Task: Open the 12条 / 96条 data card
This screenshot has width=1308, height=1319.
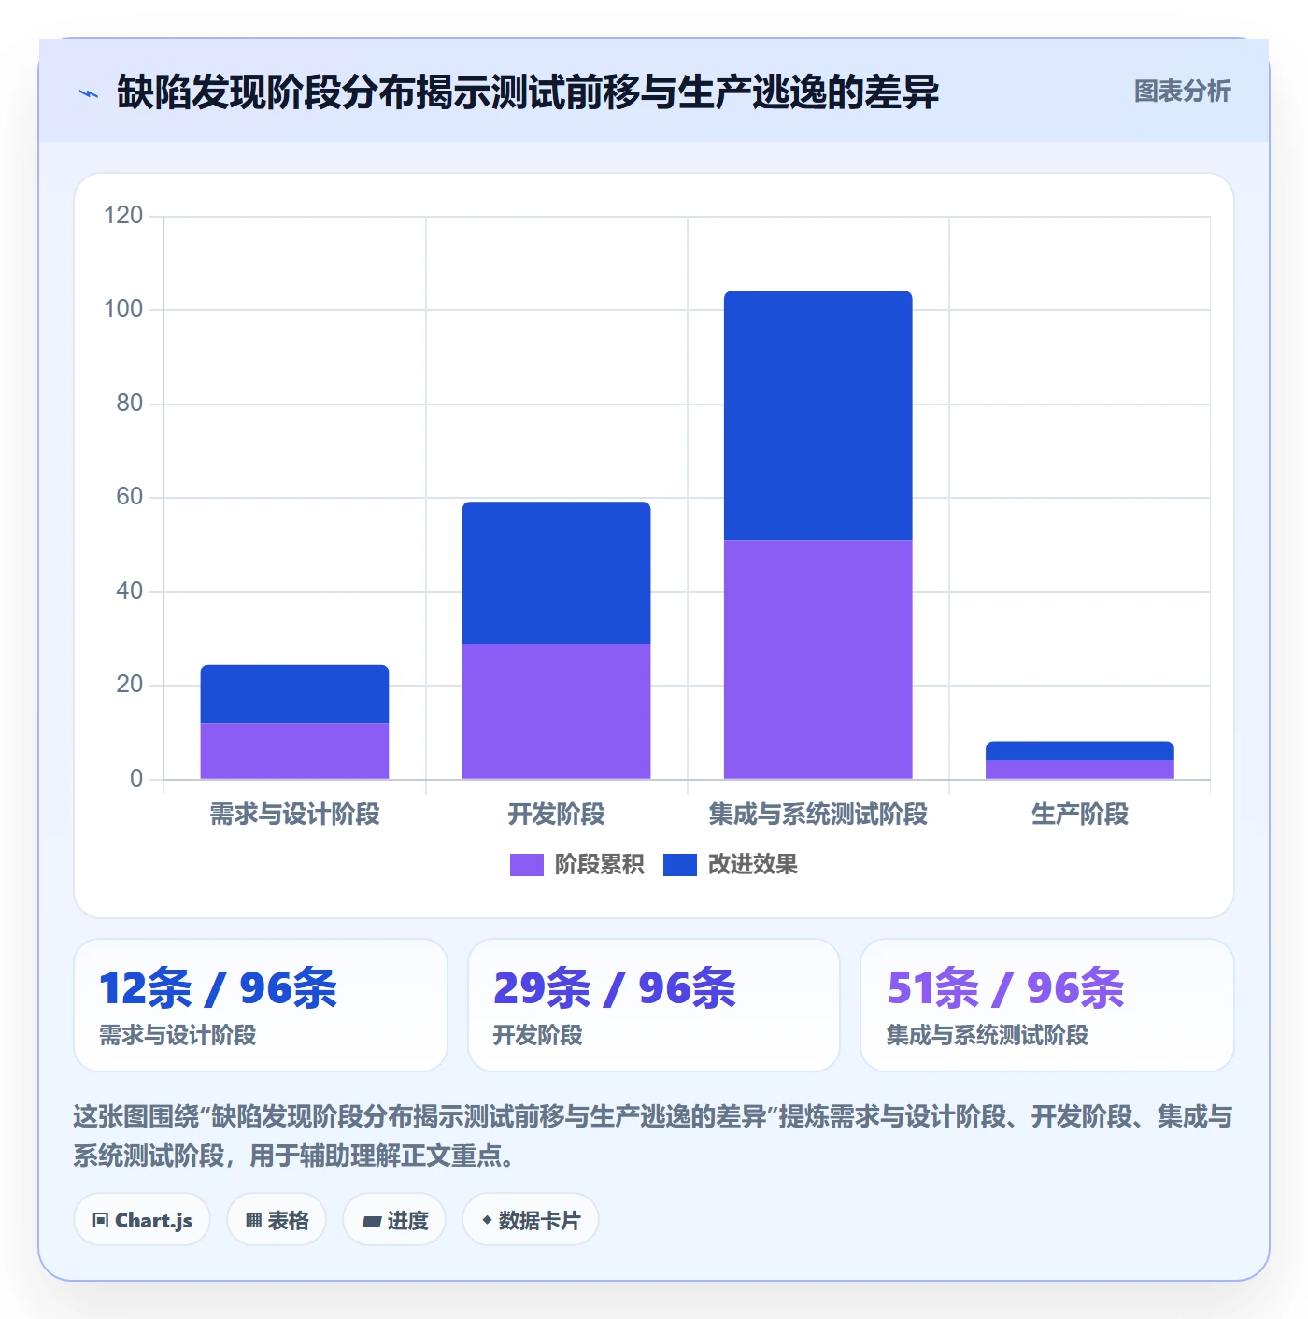Action: (x=261, y=1005)
